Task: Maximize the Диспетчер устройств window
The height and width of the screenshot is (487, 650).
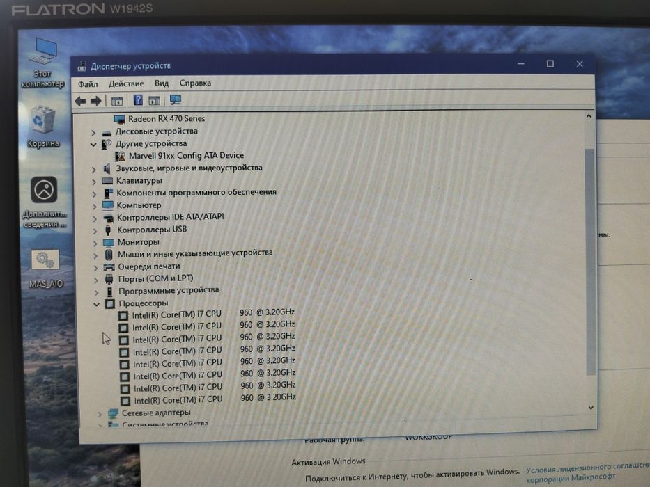Action: pos(550,64)
